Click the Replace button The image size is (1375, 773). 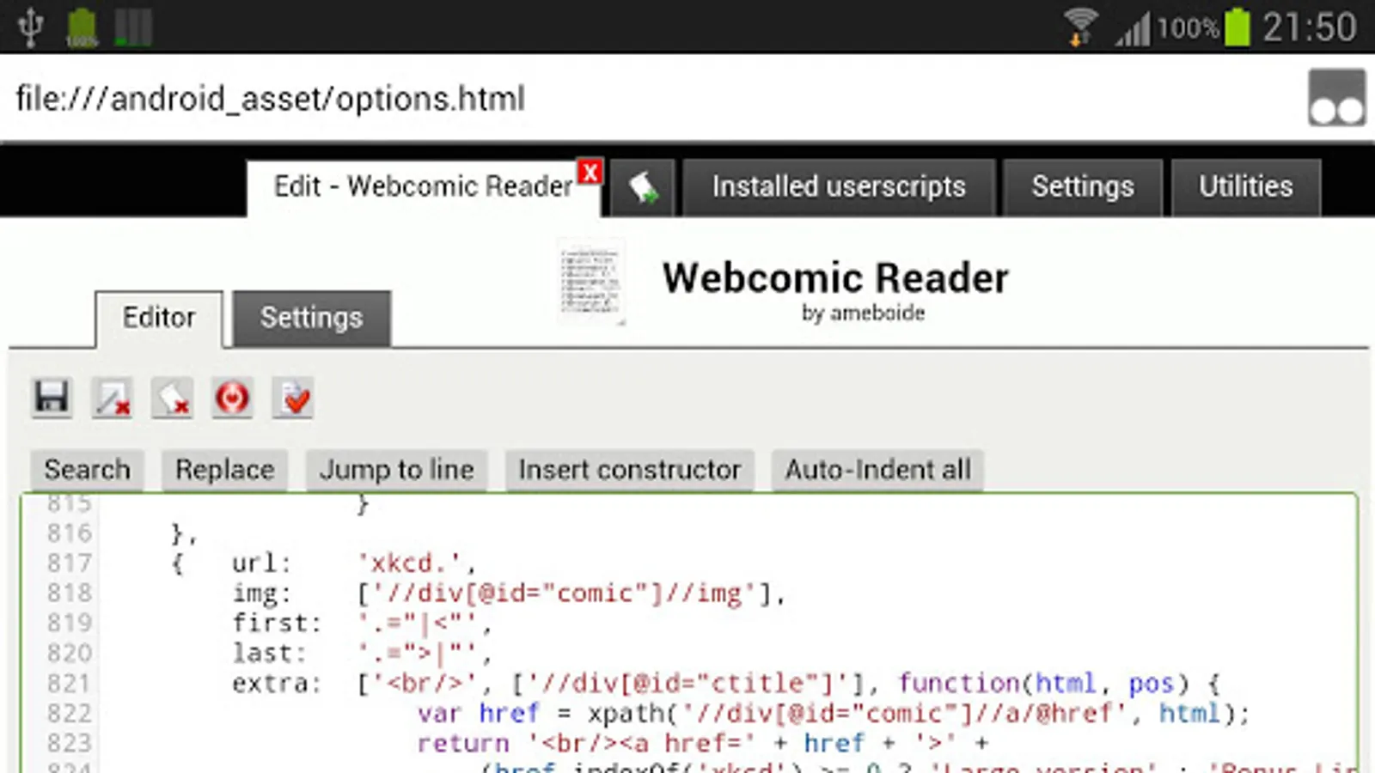(224, 470)
